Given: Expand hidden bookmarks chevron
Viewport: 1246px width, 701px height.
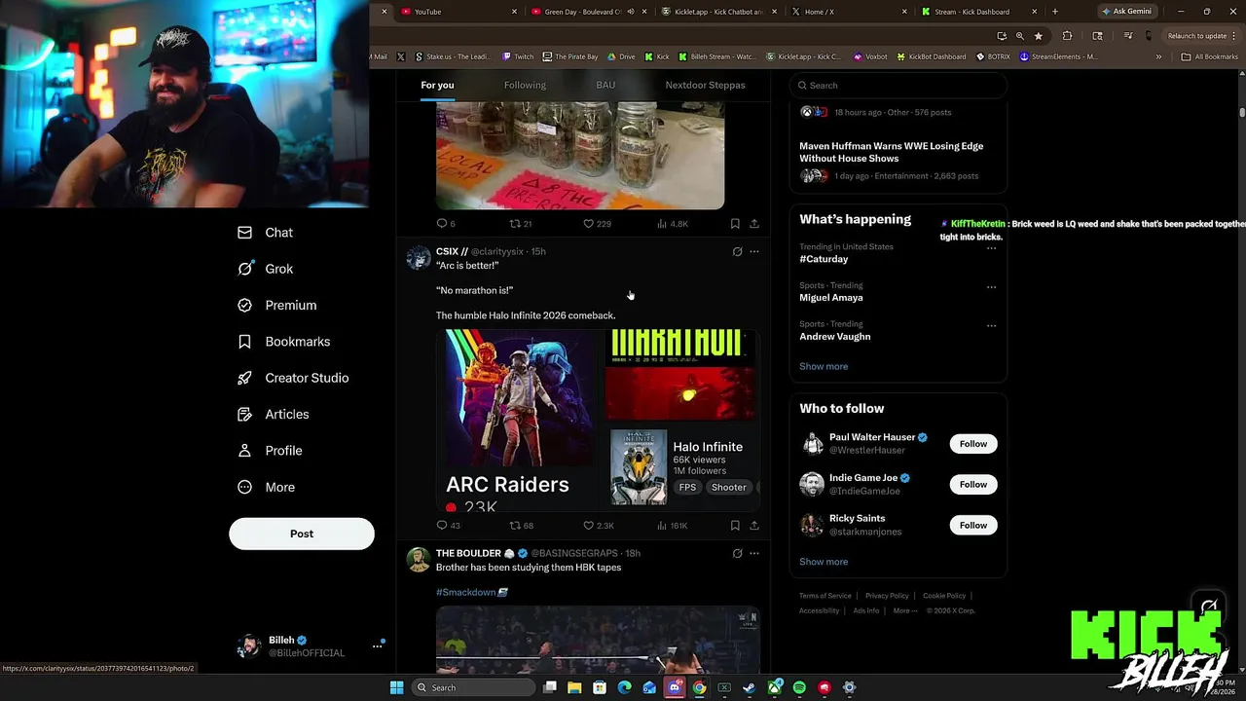Looking at the screenshot, I should [1158, 56].
